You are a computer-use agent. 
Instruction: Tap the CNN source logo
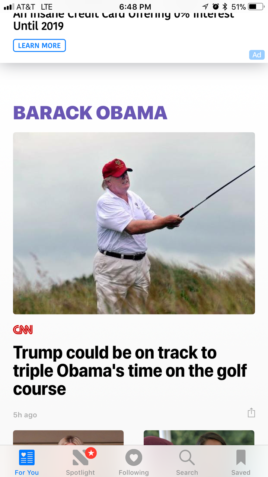point(23,329)
